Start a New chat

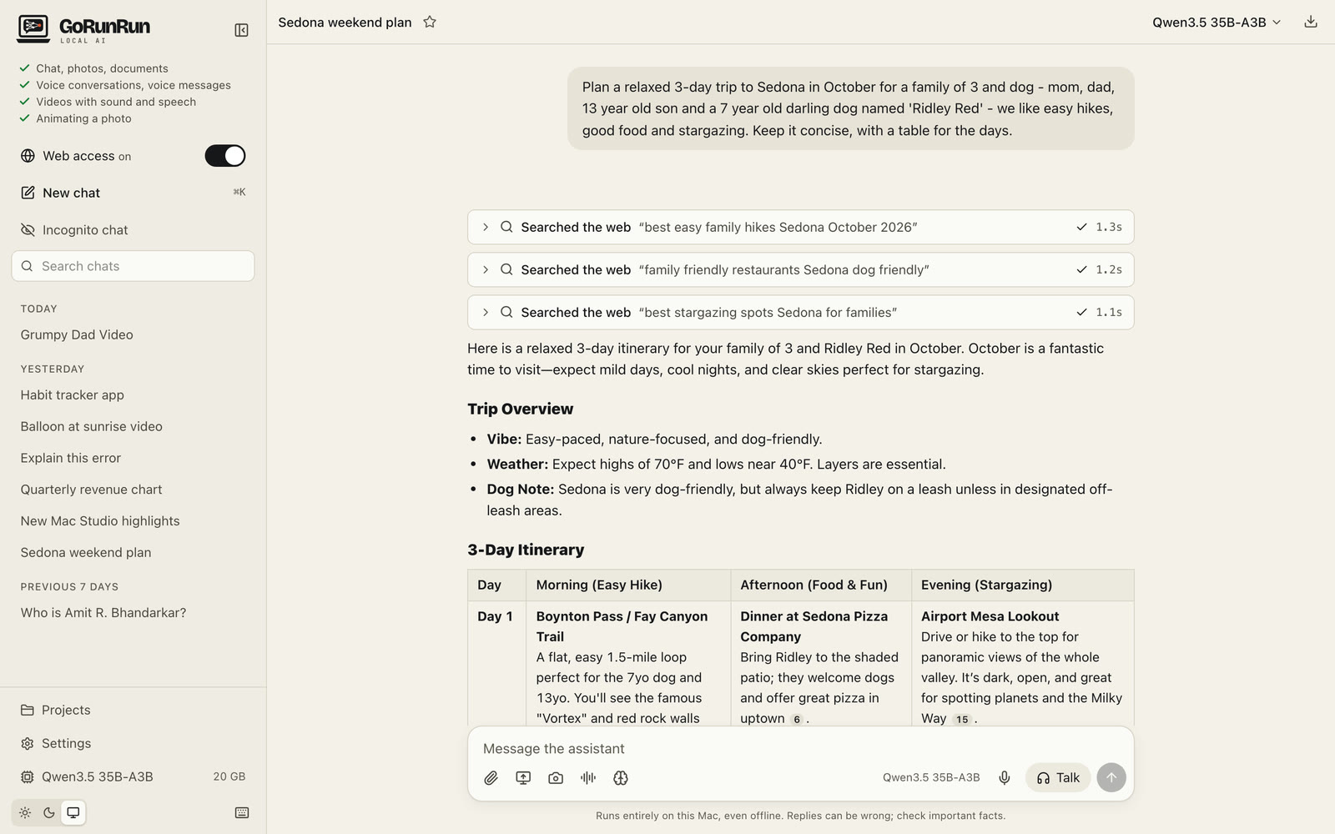tap(133, 193)
